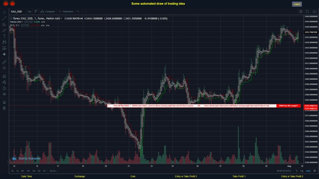This screenshot has width=319, height=179.
Task: Click the 2435.79 current price label
Action: coord(311,32)
